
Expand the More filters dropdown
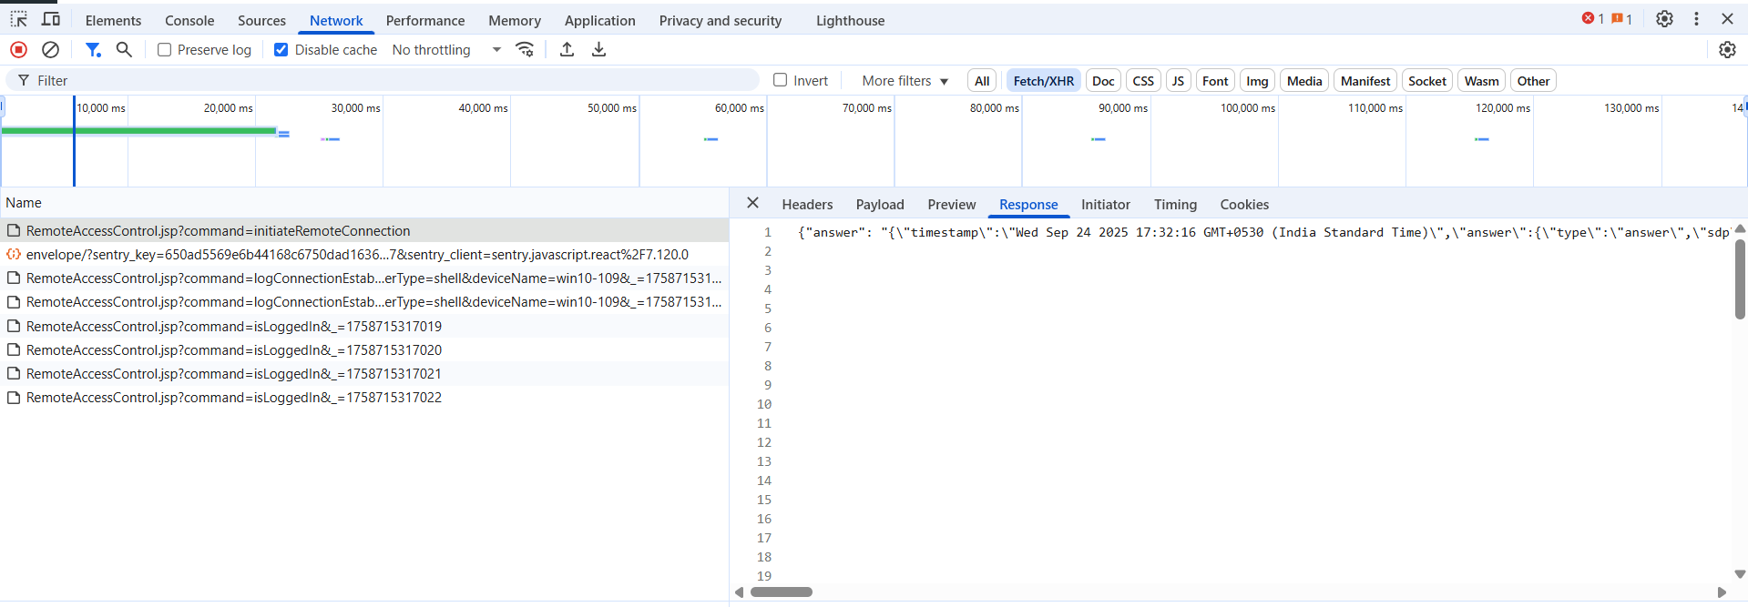click(x=905, y=81)
